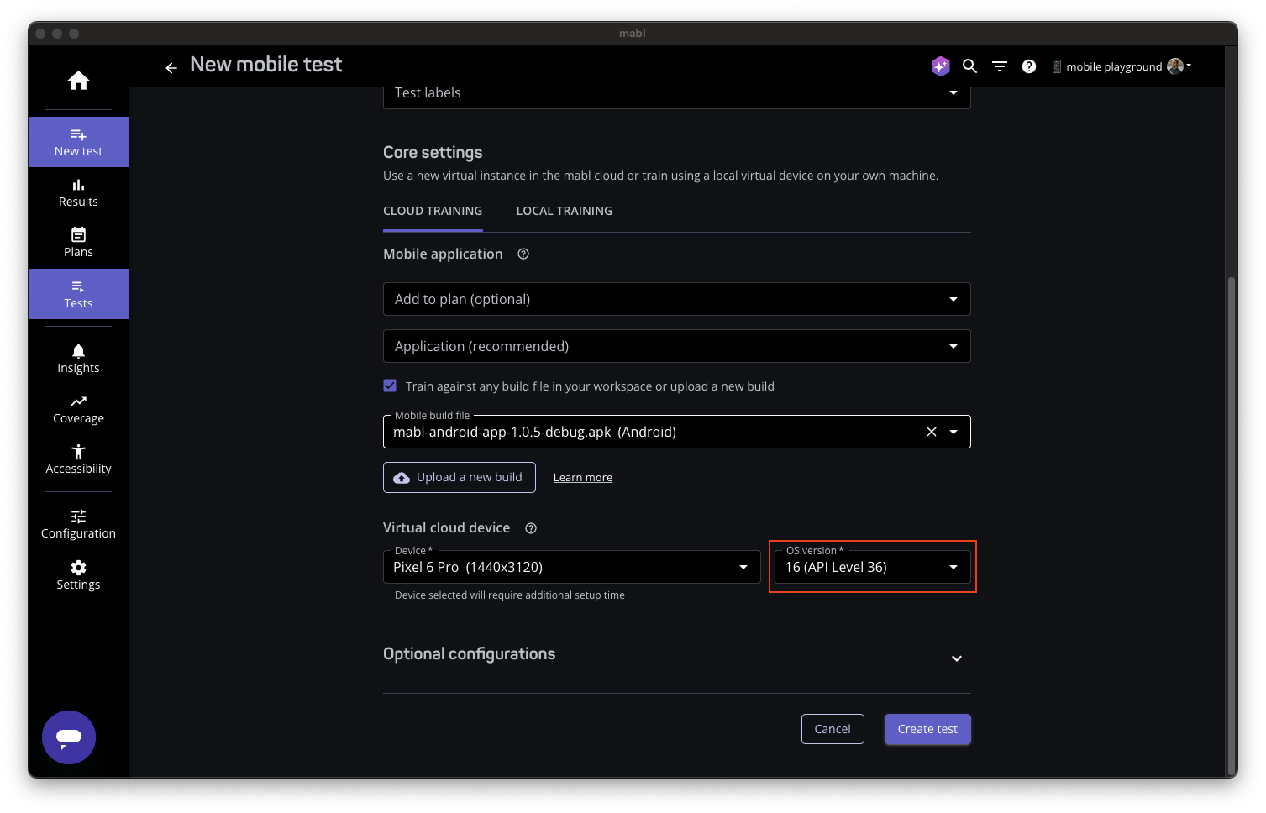Open the chat support bubble
The image size is (1266, 813).
69,737
